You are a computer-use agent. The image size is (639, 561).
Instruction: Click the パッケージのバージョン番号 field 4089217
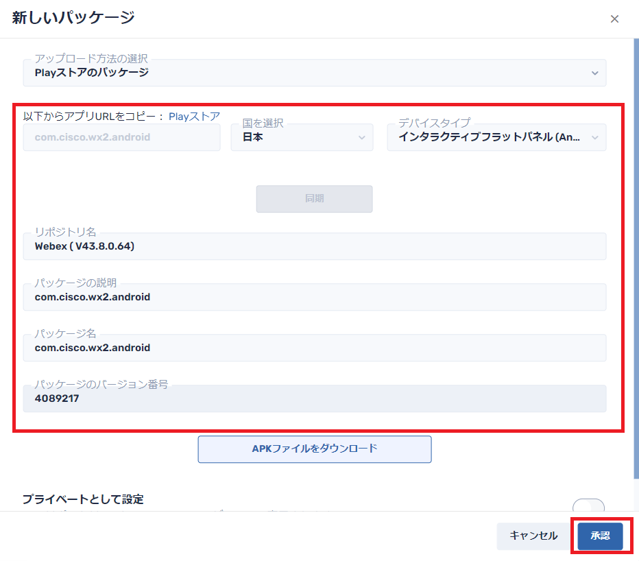[x=315, y=398]
